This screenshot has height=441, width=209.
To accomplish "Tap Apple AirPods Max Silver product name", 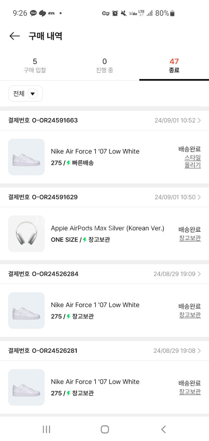I will pos(107,228).
